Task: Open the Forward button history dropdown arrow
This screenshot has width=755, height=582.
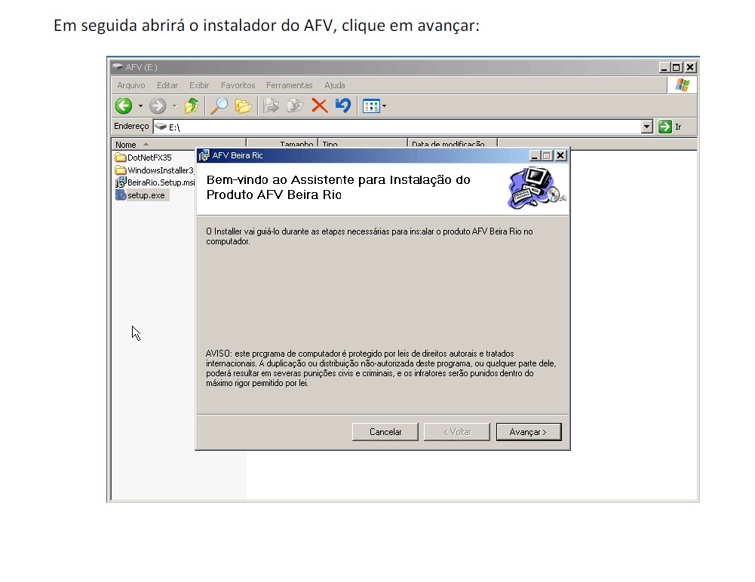Action: [x=174, y=106]
